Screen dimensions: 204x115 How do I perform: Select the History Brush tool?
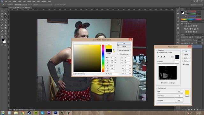5,22
